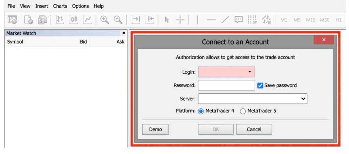The height and width of the screenshot is (154, 349).
Task: Switch chart to candlesticks mode
Action: pyautogui.click(x=73, y=20)
